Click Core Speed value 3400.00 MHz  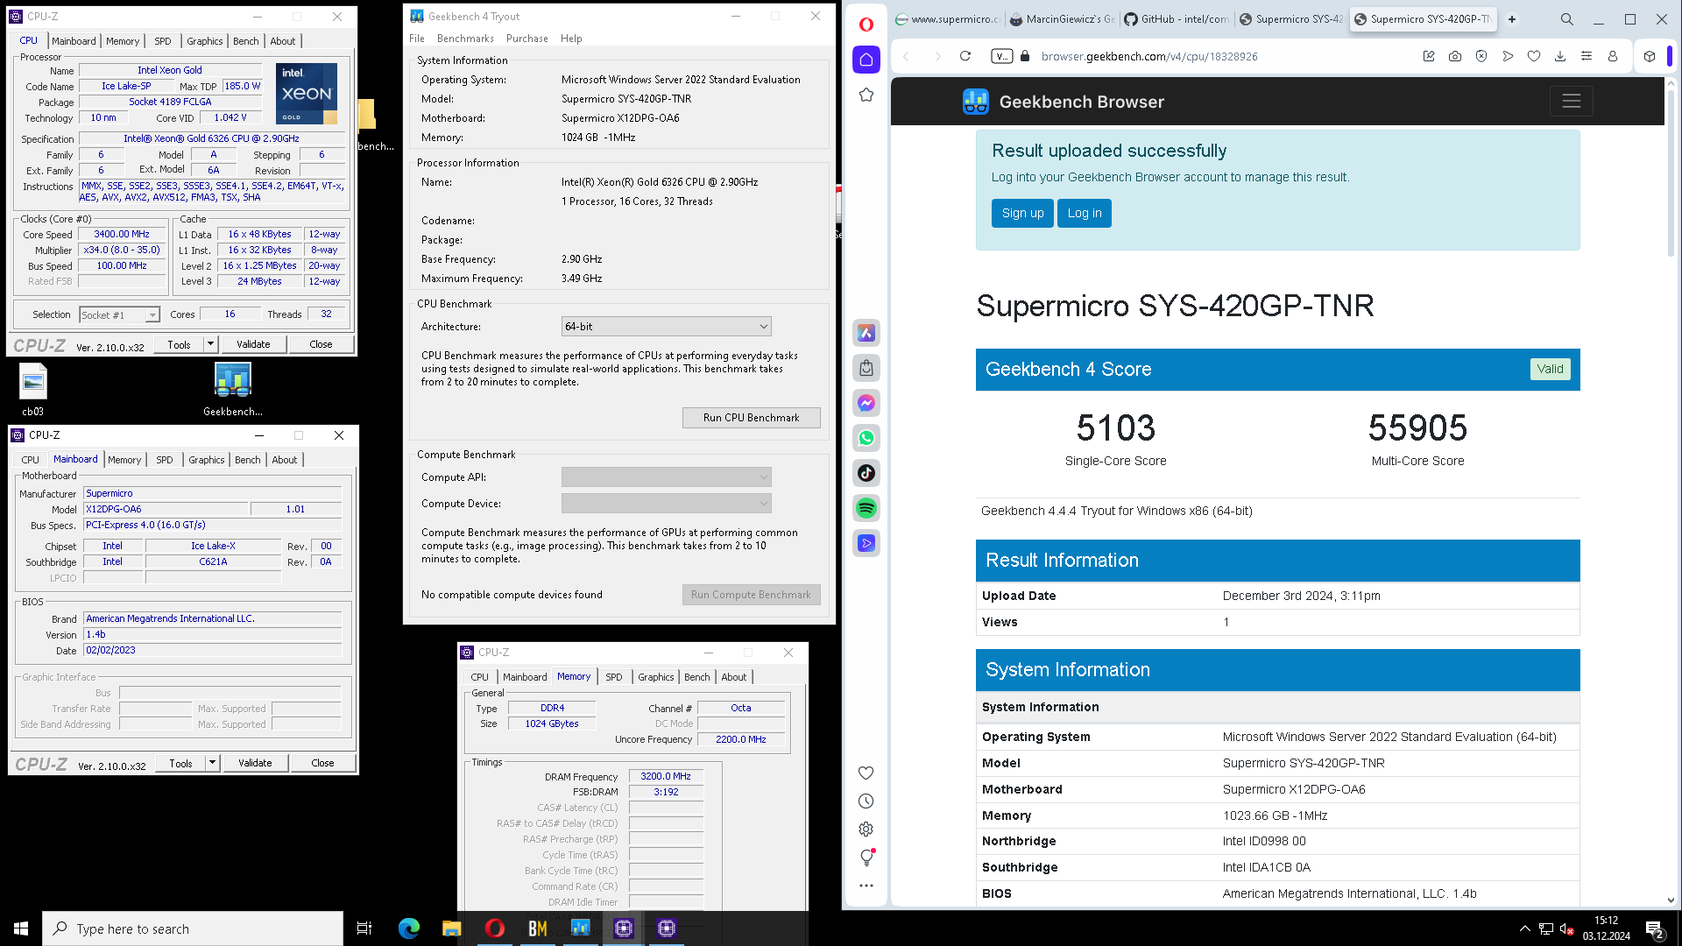(122, 234)
